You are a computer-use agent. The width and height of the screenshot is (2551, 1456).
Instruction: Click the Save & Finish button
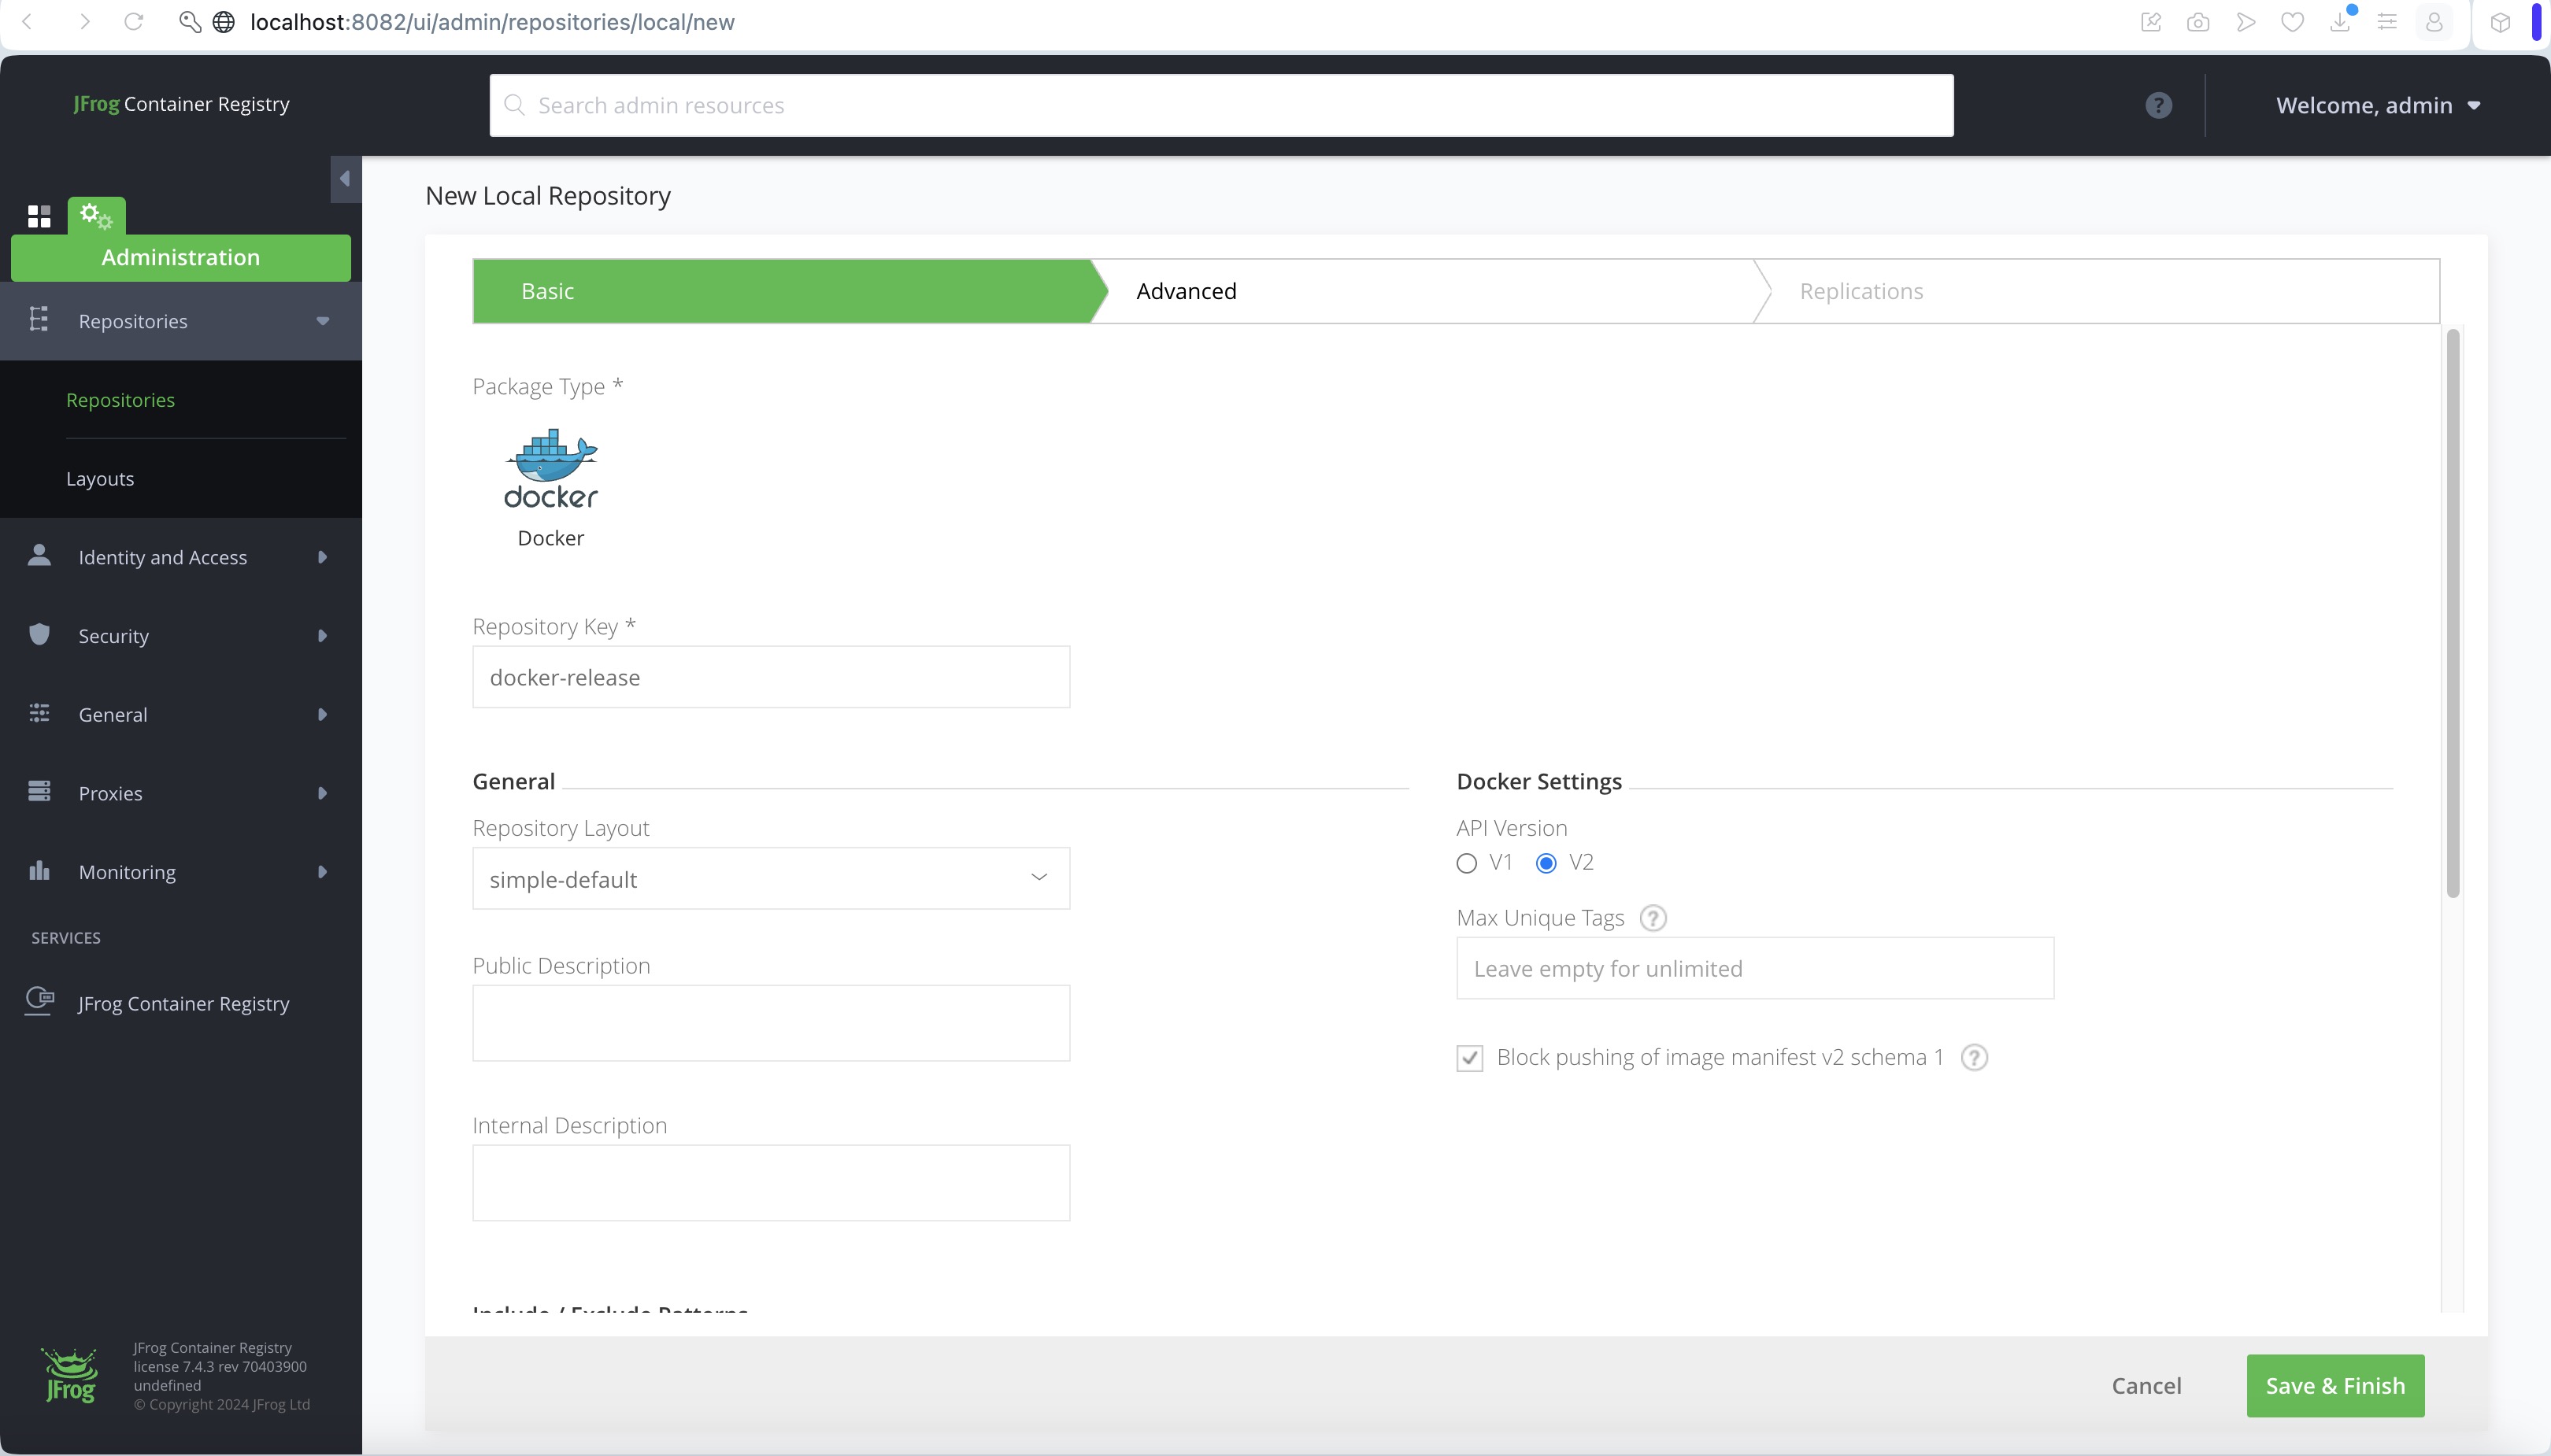(2335, 1385)
